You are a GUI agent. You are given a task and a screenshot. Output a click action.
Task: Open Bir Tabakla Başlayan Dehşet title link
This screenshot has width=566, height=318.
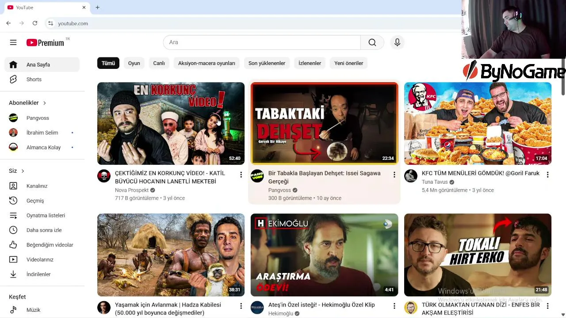pos(325,177)
